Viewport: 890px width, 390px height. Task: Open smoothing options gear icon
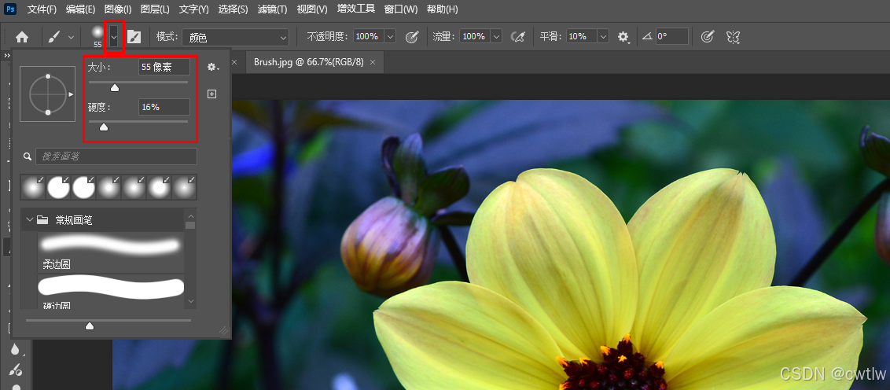[x=623, y=37]
